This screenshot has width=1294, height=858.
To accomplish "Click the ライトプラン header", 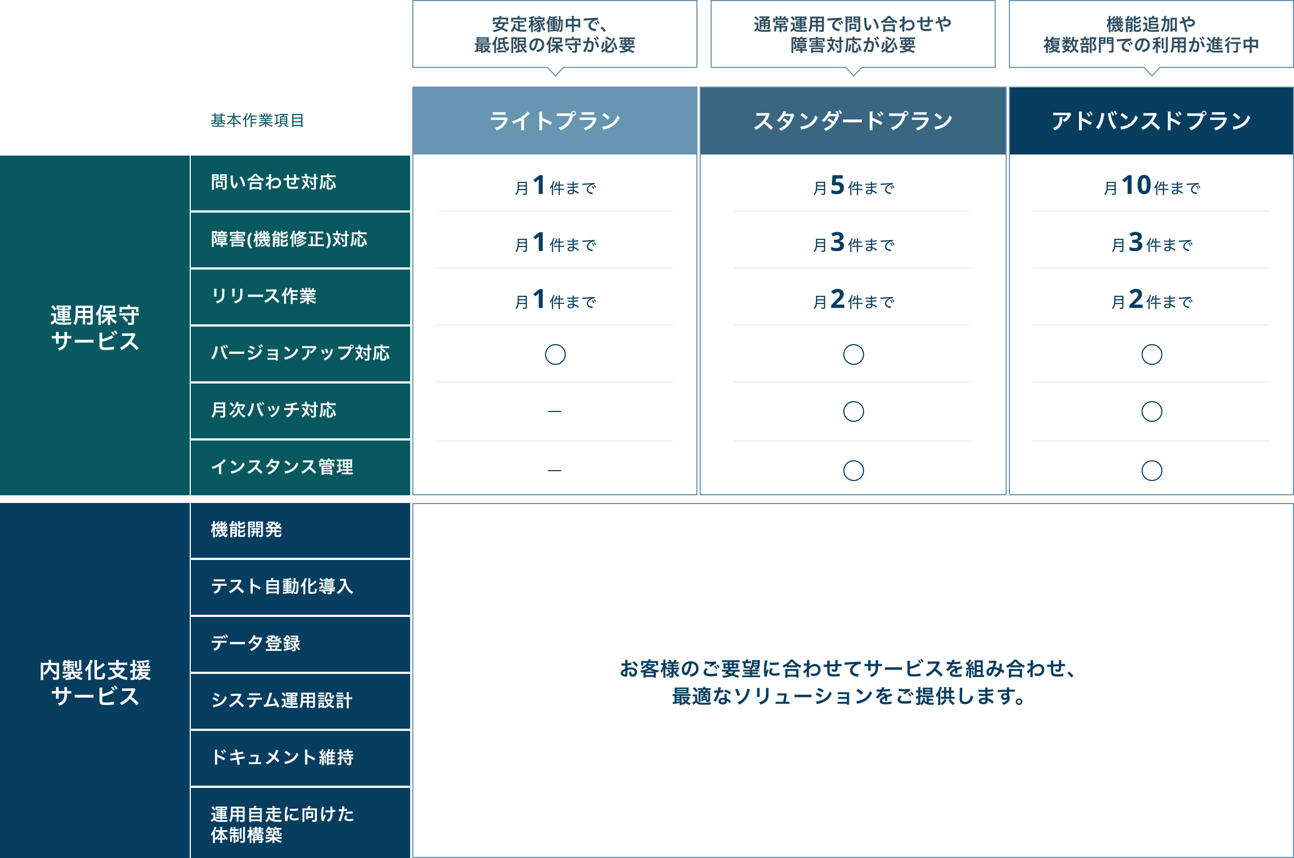I will tap(555, 121).
